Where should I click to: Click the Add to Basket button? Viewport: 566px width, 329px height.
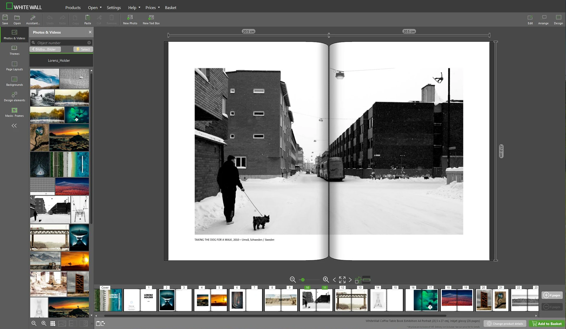(x=547, y=323)
